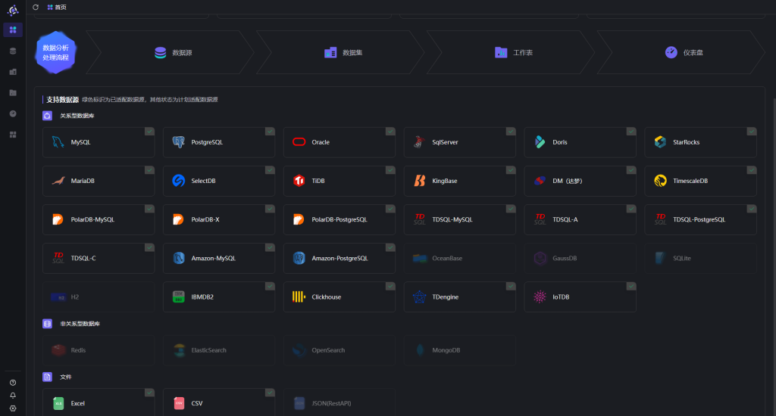Click the 关系型数据库 section icon
This screenshot has width=776, height=416.
(x=47, y=116)
